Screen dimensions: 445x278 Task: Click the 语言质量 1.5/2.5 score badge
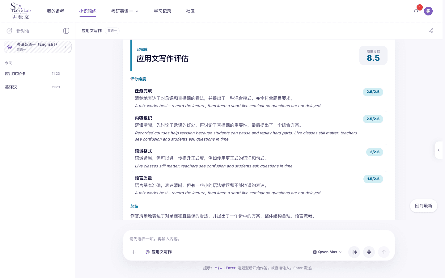coord(373,179)
